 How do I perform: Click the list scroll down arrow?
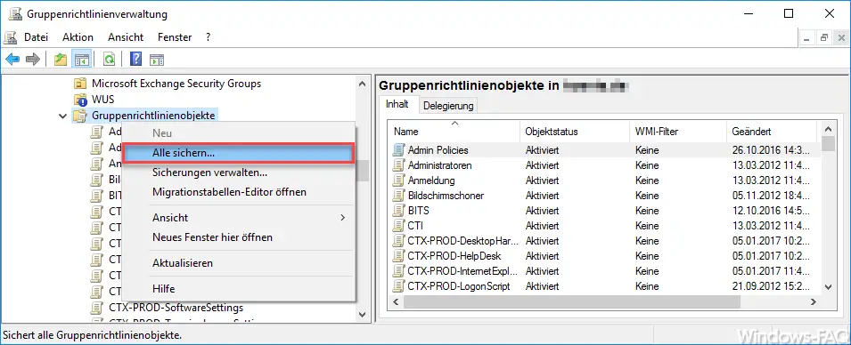[x=828, y=287]
